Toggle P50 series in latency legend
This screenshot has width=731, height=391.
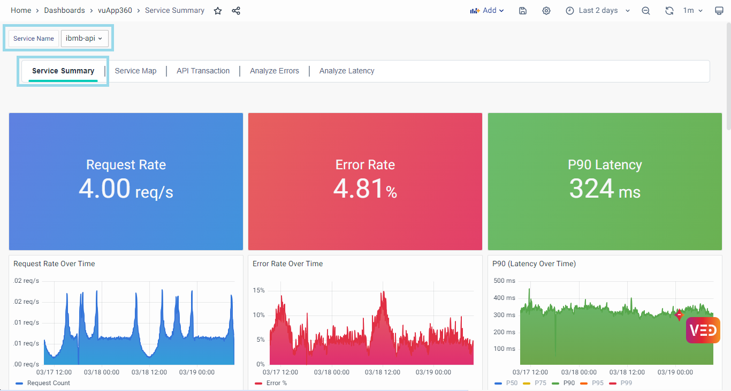coord(506,383)
